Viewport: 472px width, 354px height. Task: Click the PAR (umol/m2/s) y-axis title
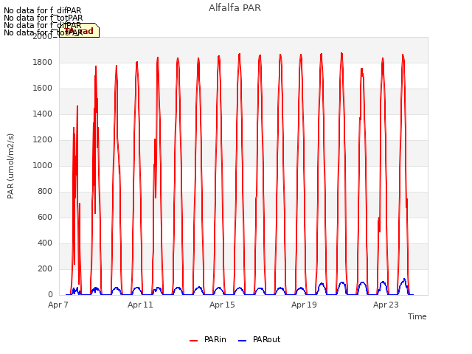pos(10,166)
